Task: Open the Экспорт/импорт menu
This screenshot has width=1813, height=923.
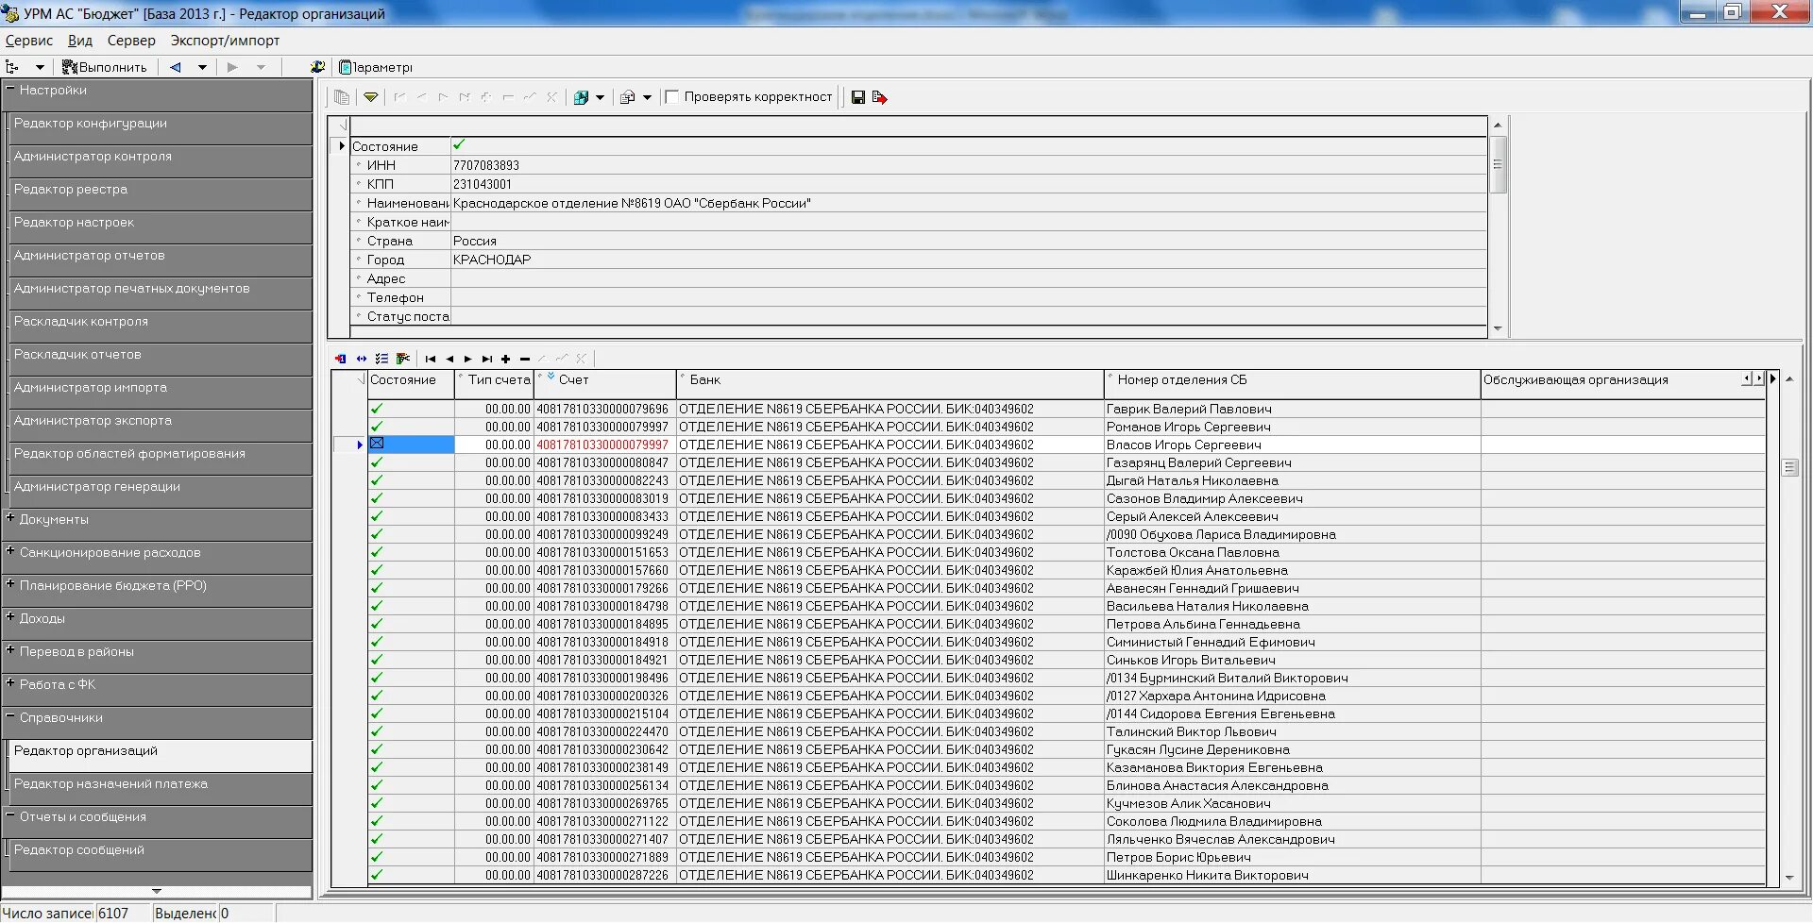Action: (x=225, y=41)
